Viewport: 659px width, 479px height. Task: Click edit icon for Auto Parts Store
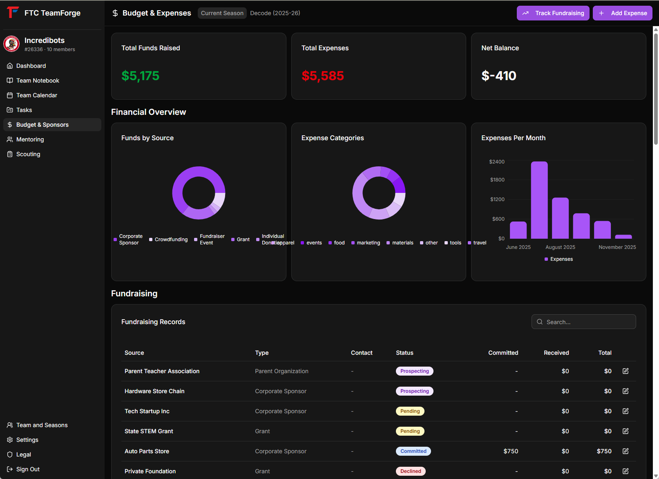click(625, 451)
